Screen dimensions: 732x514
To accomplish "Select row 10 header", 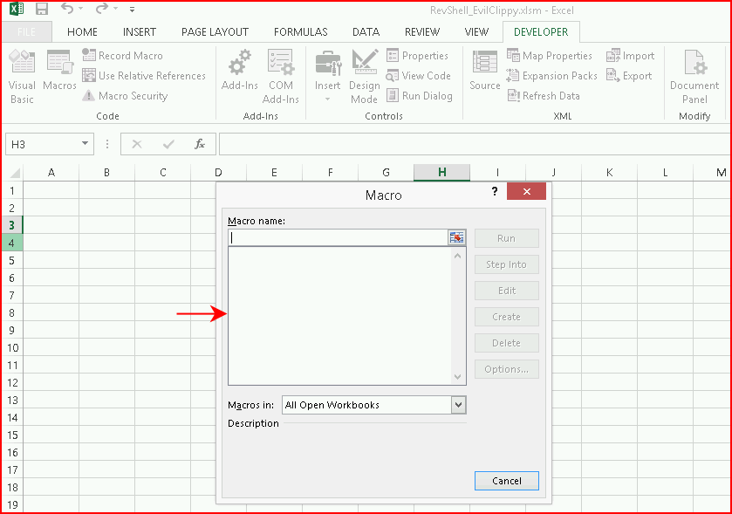I will click(x=12, y=348).
